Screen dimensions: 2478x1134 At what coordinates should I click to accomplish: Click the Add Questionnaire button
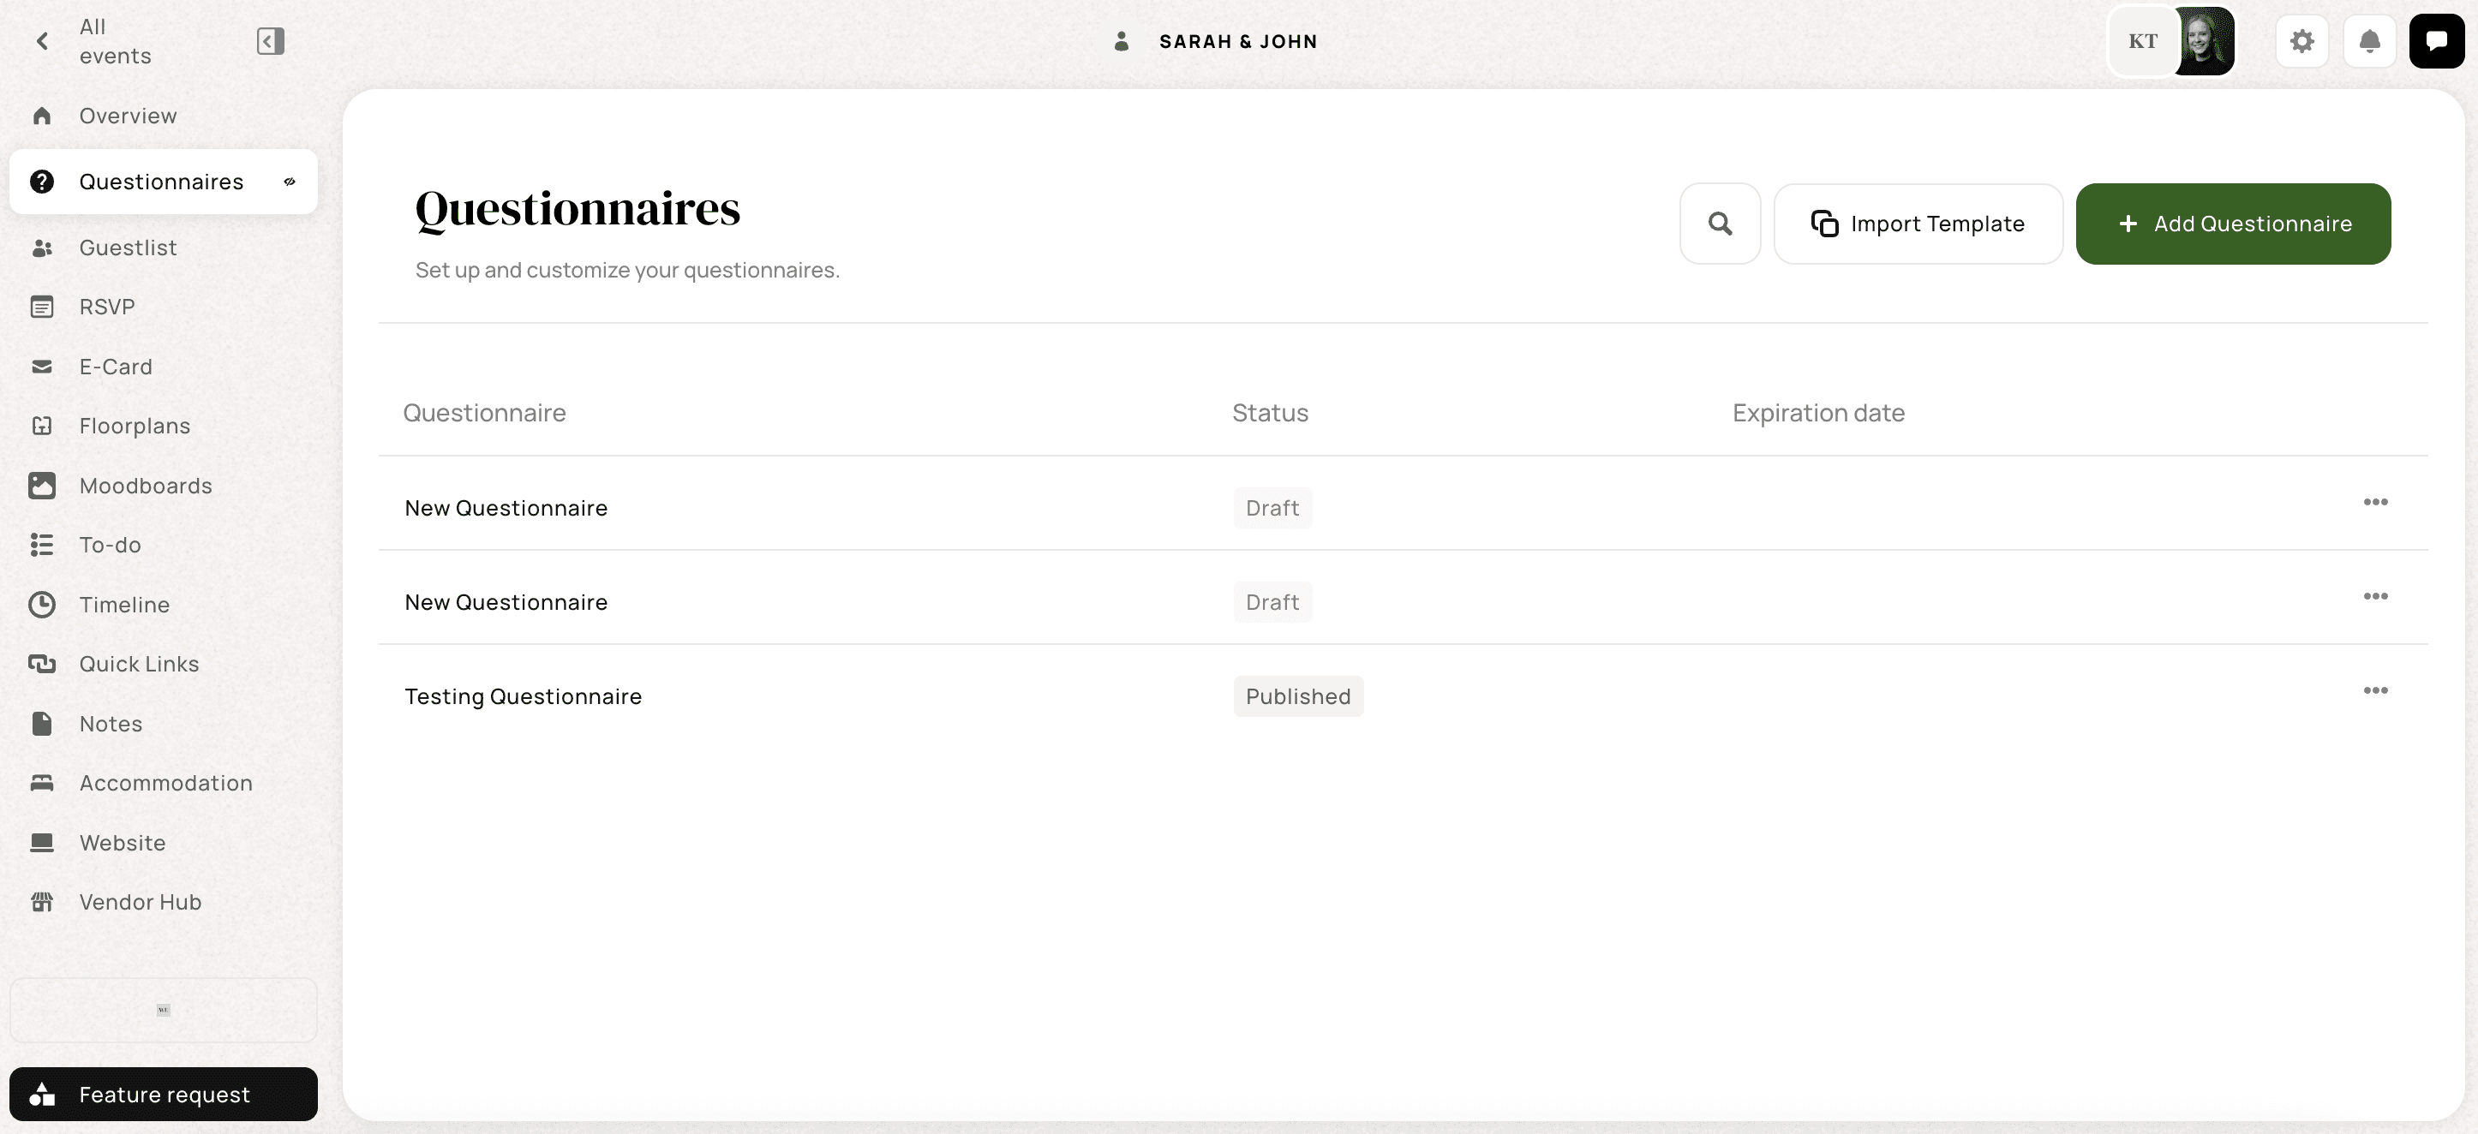click(2233, 224)
